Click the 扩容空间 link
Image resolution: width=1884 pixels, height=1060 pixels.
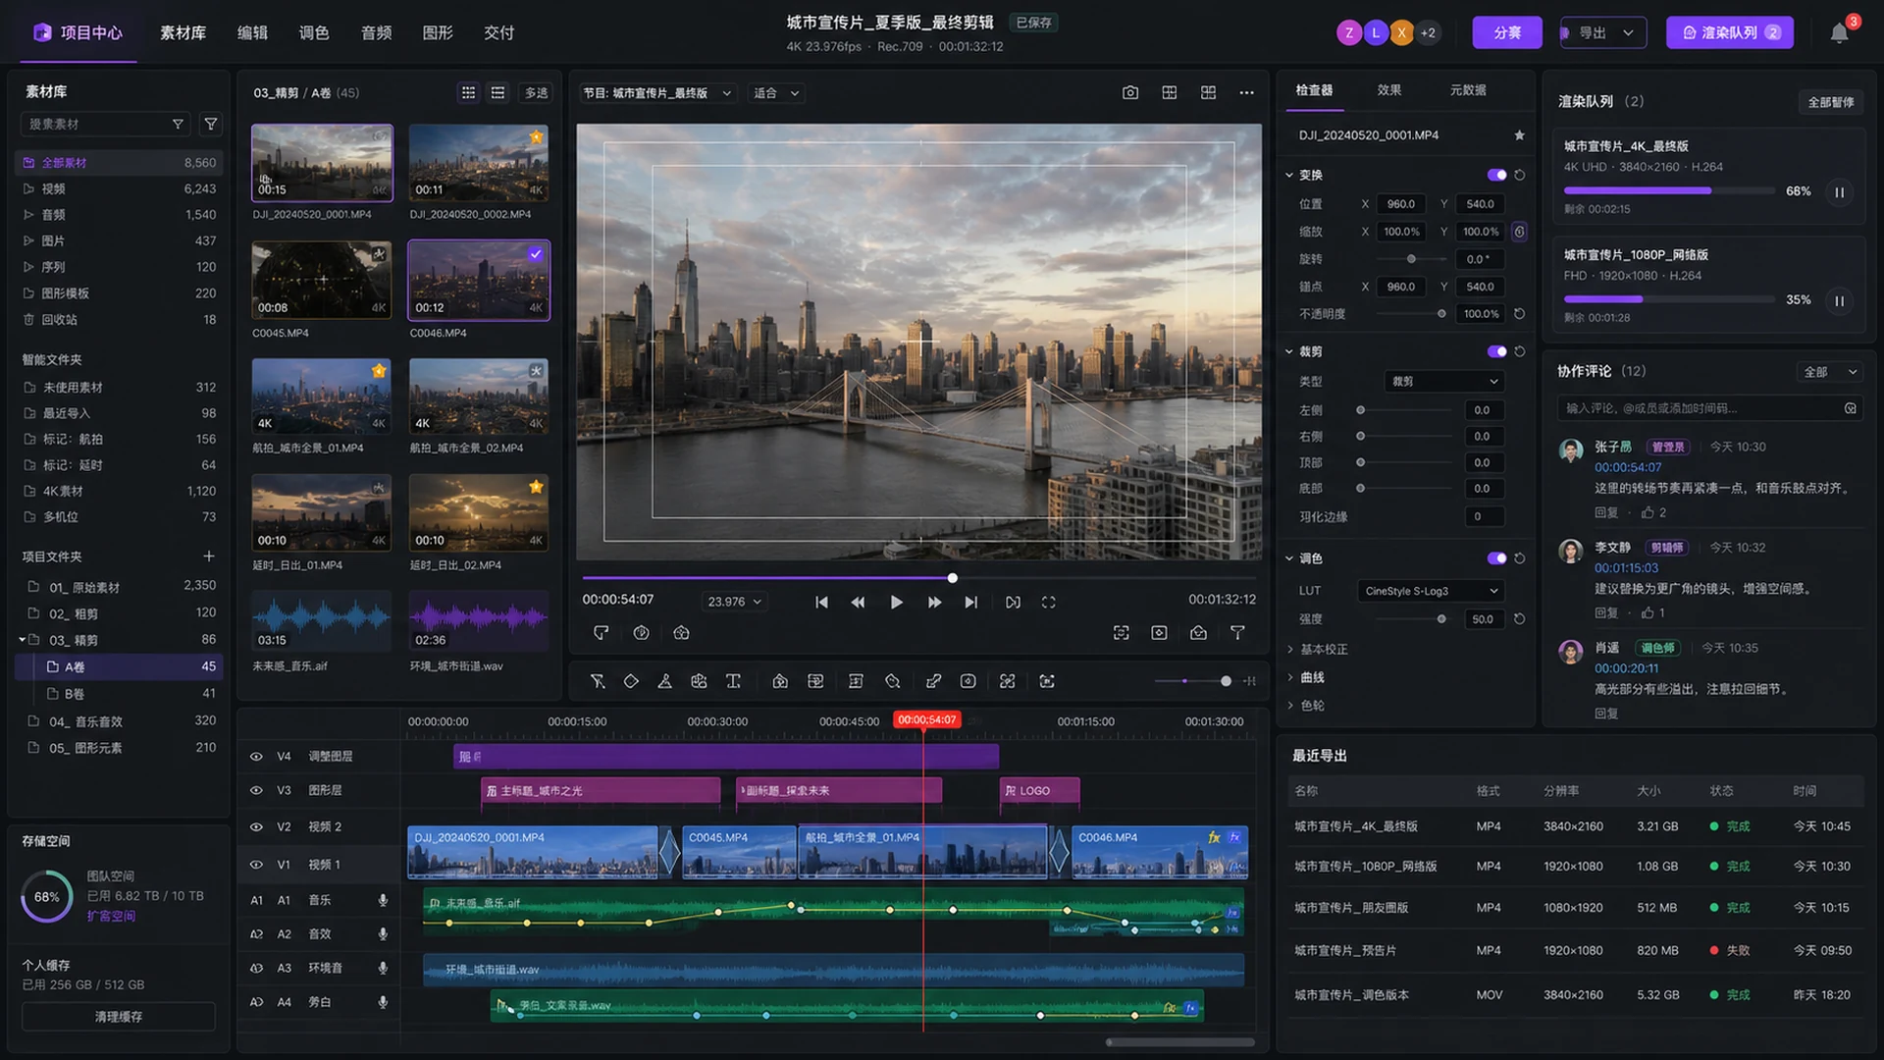pyautogui.click(x=112, y=916)
